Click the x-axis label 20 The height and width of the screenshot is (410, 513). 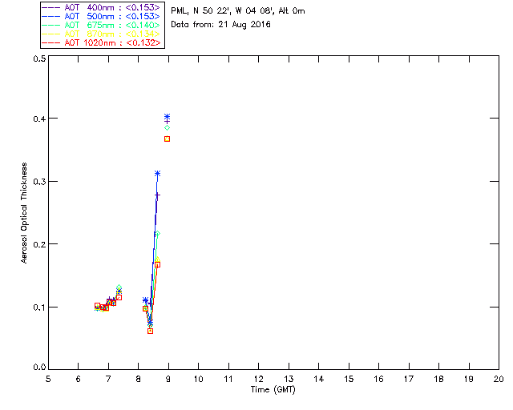point(499,379)
